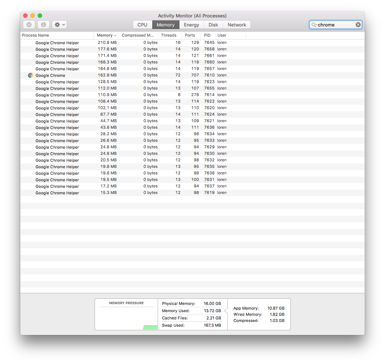Click the green zoom window button

tap(40, 16)
